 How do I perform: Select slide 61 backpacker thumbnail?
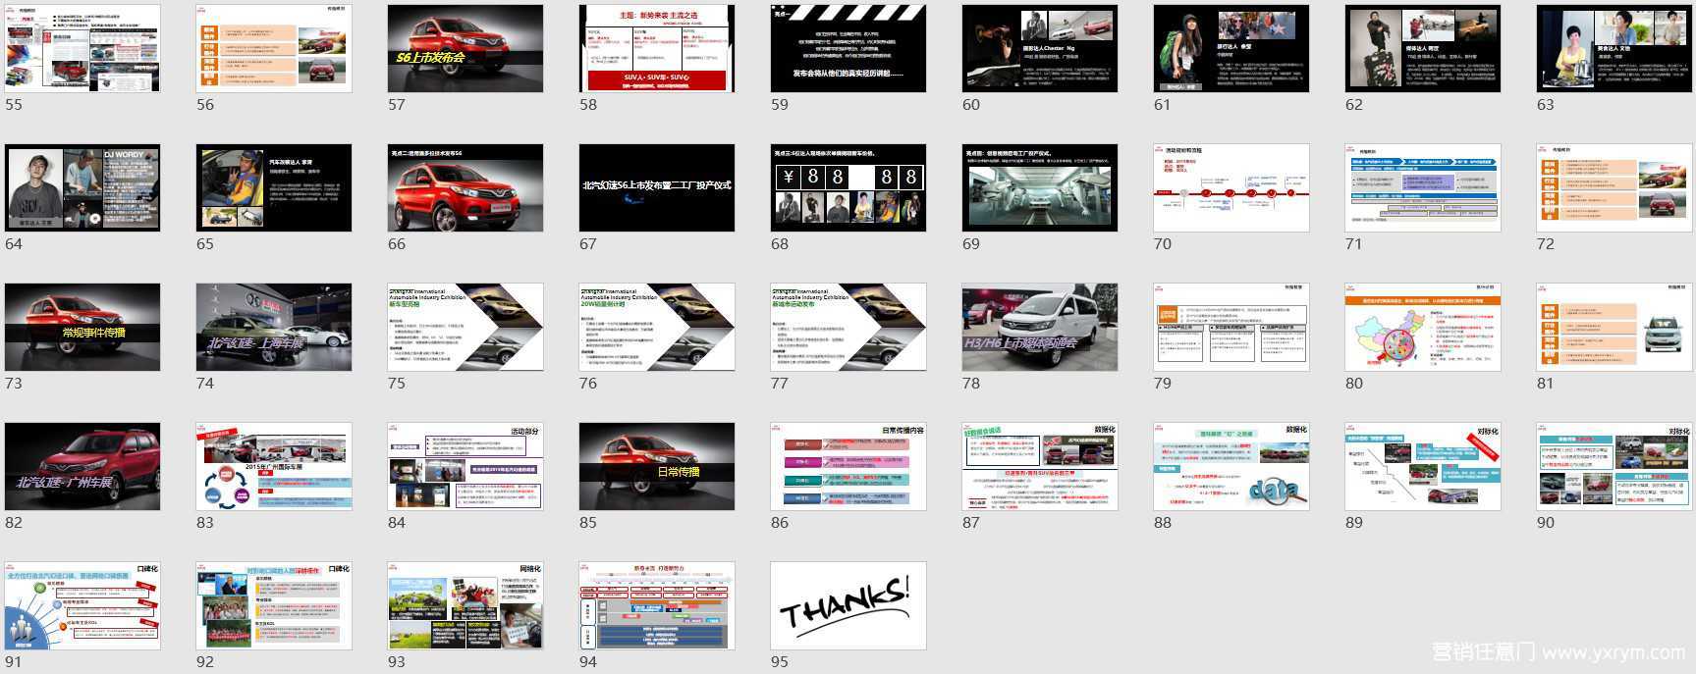point(1231,48)
